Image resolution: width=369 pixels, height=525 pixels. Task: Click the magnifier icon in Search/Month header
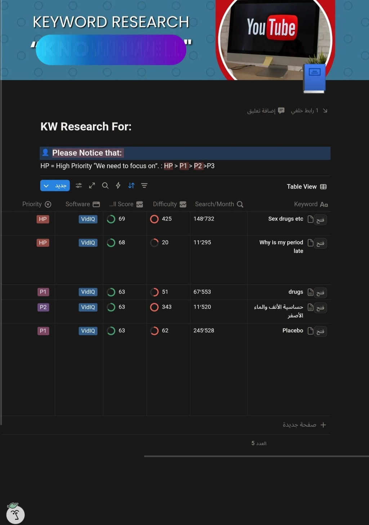240,204
